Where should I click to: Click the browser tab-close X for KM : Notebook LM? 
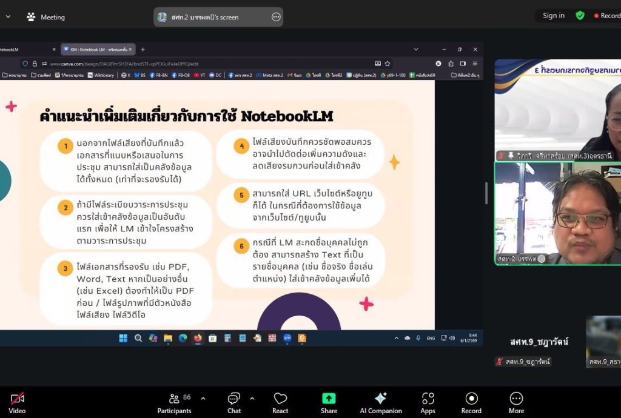click(x=130, y=50)
